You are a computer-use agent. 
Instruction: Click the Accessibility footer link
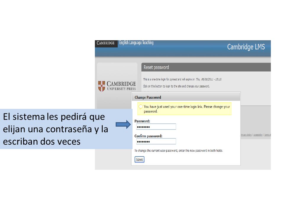click(258, 135)
